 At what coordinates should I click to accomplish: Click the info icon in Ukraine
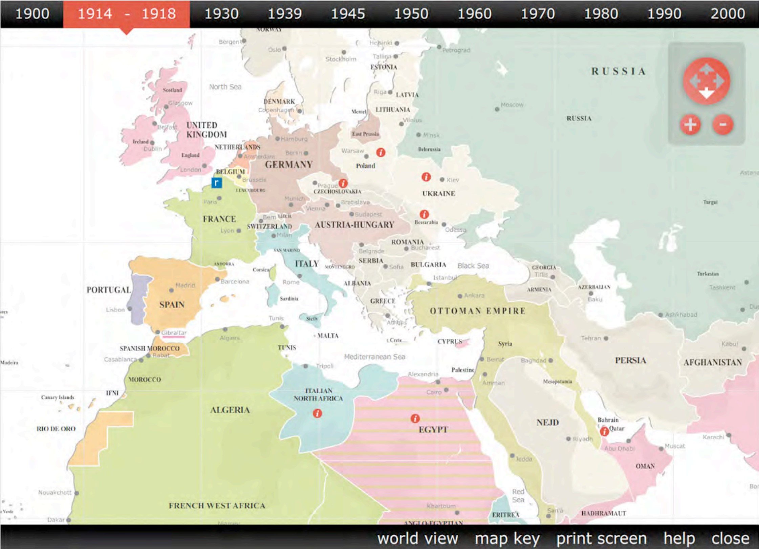[x=426, y=177]
